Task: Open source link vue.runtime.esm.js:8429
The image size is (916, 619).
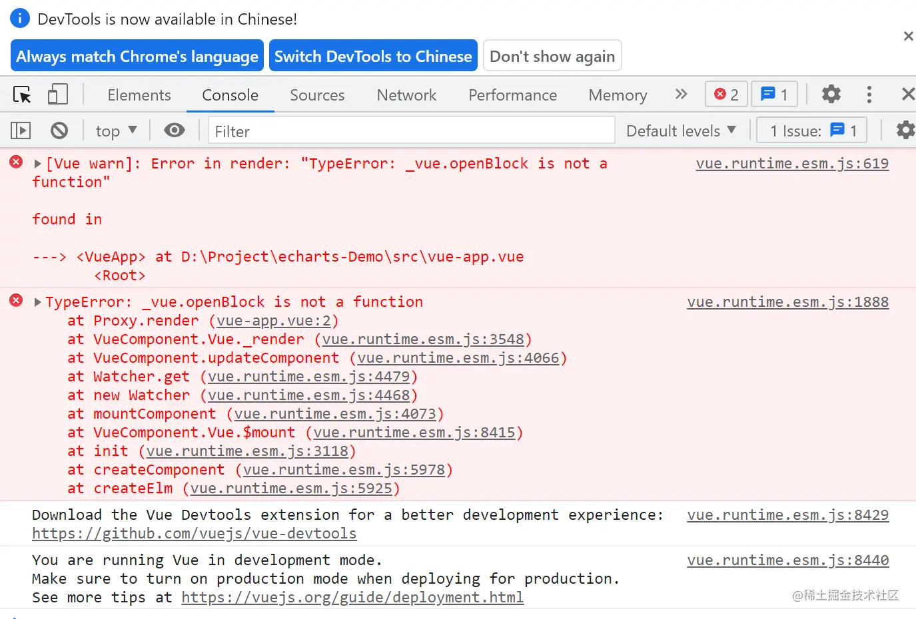Action: (x=787, y=515)
